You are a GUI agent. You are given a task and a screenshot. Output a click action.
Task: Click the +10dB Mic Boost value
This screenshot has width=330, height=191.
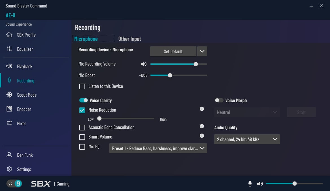click(143, 75)
